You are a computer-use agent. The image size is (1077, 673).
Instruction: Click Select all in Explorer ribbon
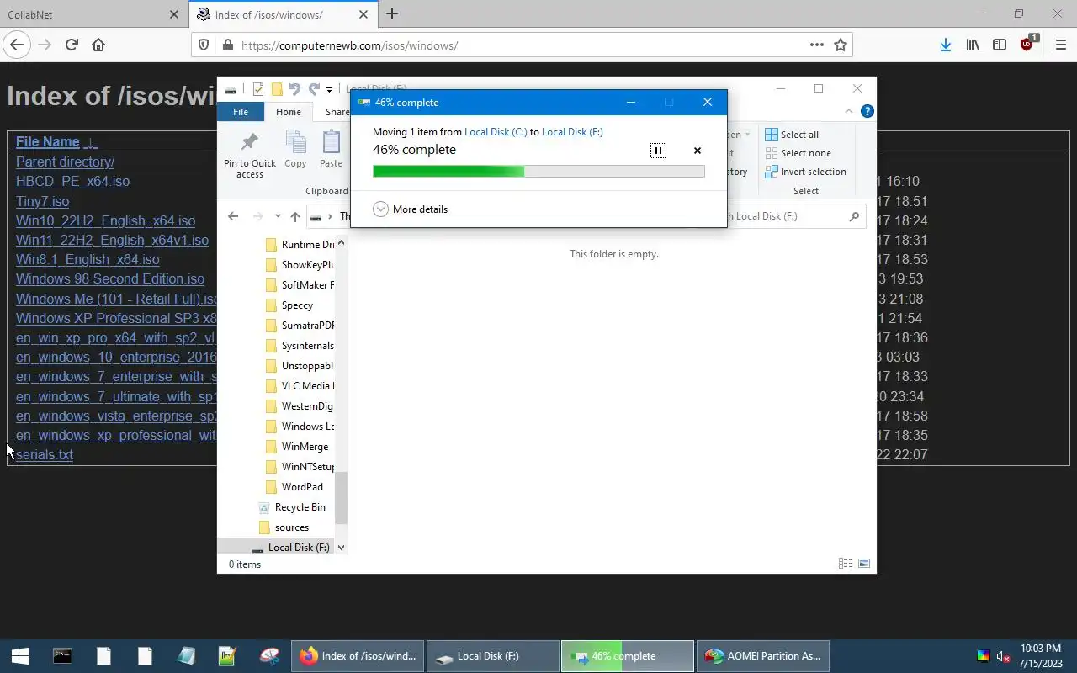(x=792, y=135)
